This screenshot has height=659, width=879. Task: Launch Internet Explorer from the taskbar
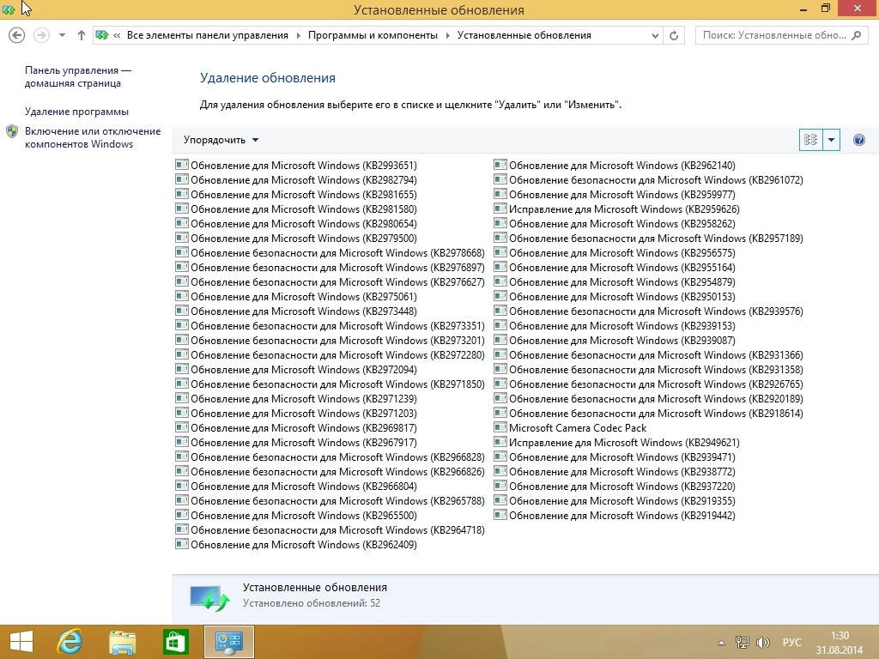tap(70, 642)
